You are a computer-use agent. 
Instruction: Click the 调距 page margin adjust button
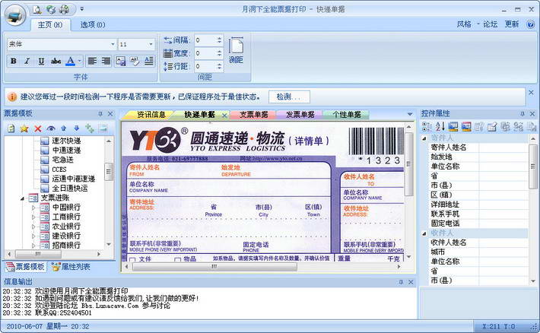(236, 50)
